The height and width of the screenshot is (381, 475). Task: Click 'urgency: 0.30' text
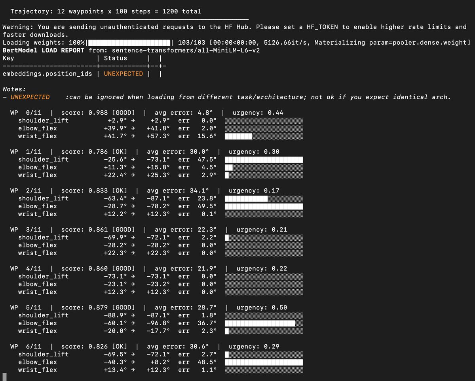254,152
